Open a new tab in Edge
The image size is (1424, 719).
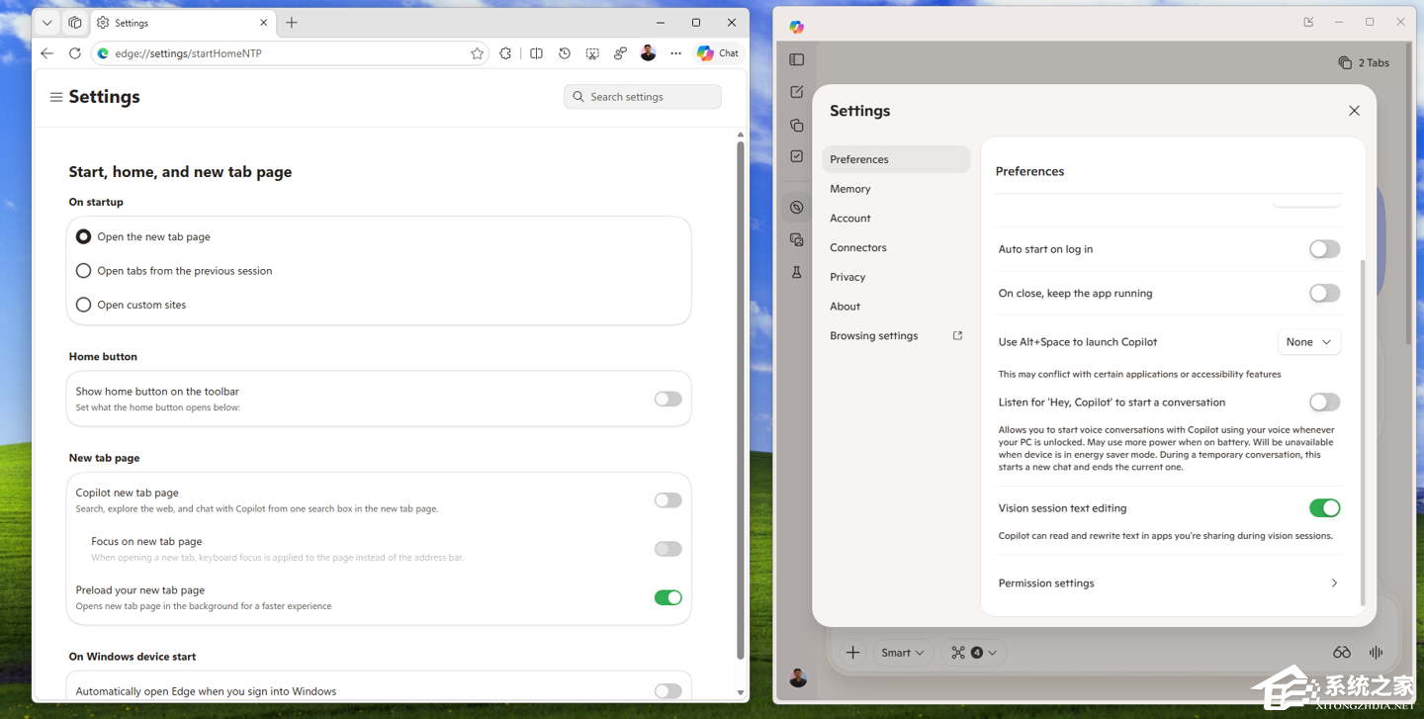(292, 23)
